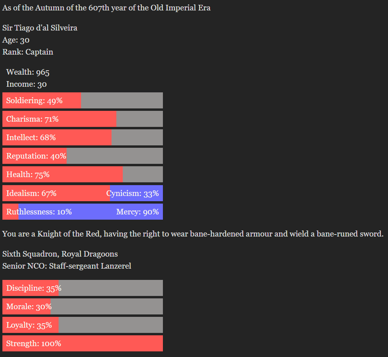
Task: Click the Intellect 68% stat bar
Action: click(x=82, y=137)
